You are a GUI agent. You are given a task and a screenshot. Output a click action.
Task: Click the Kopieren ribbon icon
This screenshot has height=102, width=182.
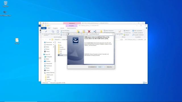pyautogui.click(x=53, y=31)
